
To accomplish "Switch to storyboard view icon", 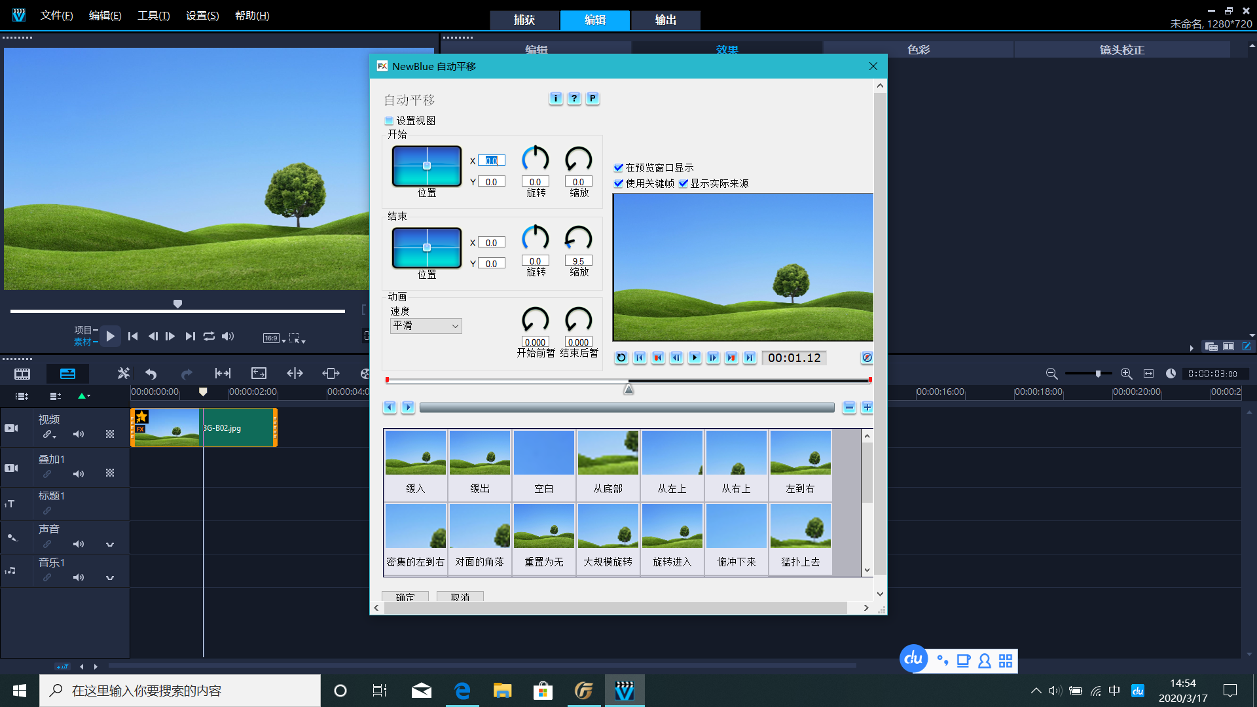I will pyautogui.click(x=22, y=374).
